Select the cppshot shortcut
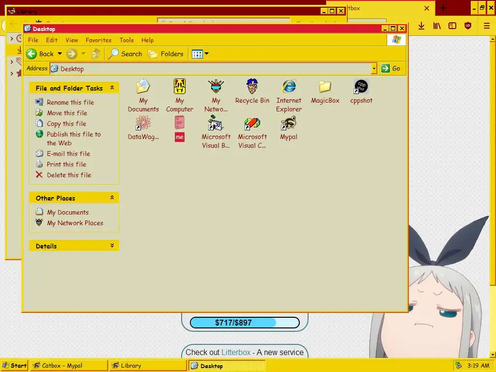Screen dimensions: 496x372 point(361,92)
